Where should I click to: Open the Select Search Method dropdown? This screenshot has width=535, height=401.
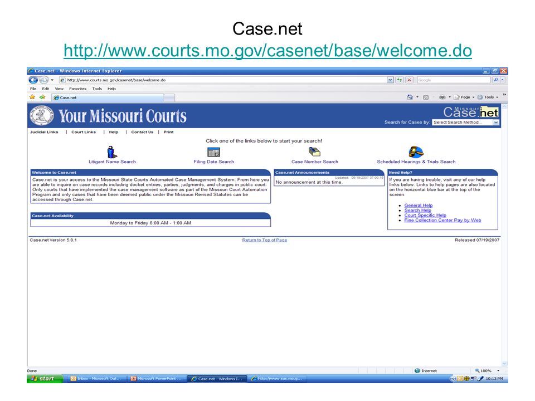click(x=465, y=123)
